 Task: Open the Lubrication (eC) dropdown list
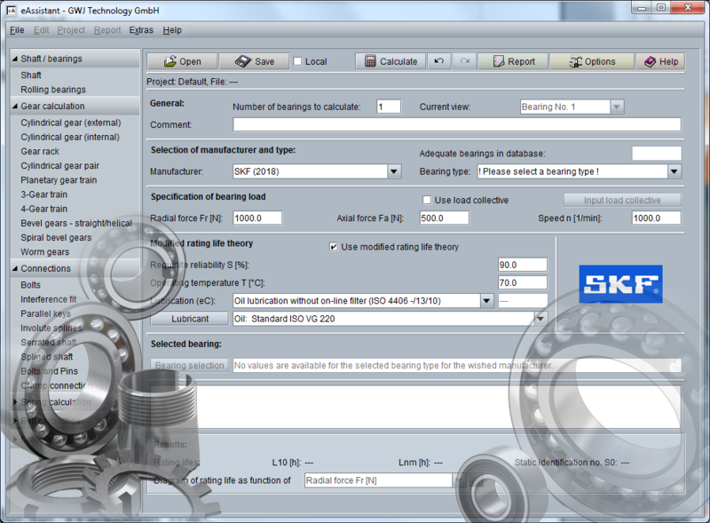tap(486, 300)
